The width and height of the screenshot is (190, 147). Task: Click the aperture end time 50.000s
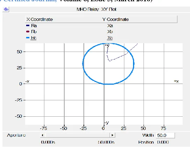106,142
